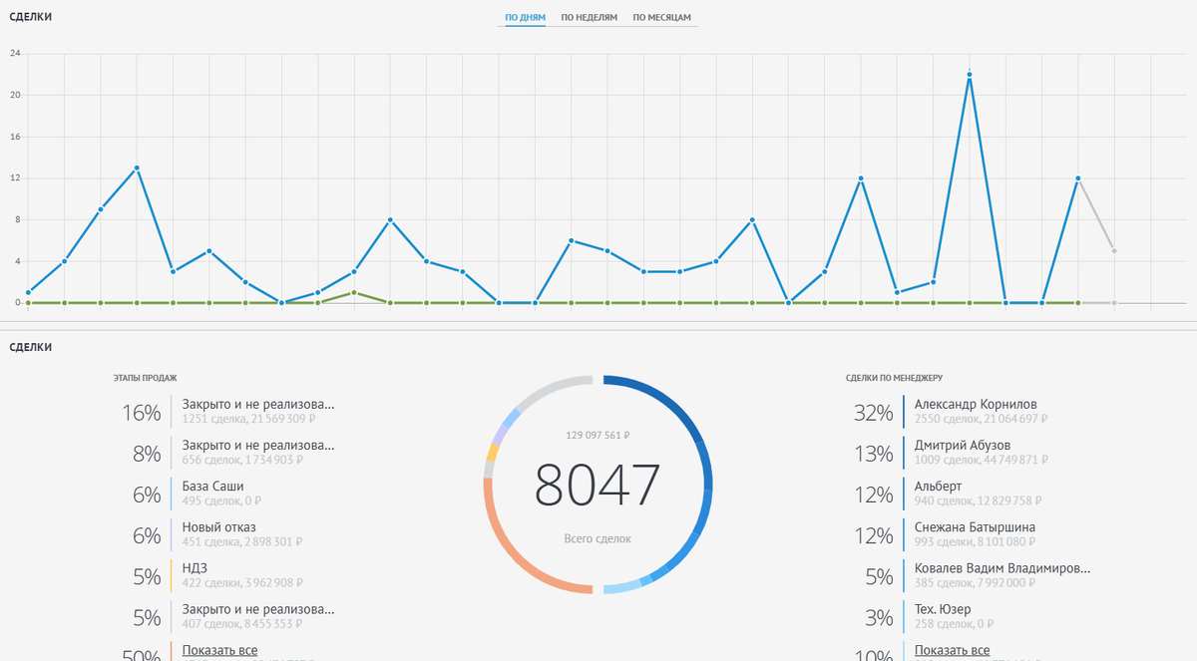The width and height of the screenshot is (1197, 661).
Task: Select blue data point at value 6
Action: pos(571,240)
